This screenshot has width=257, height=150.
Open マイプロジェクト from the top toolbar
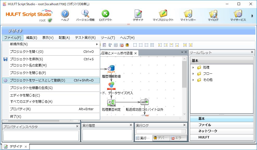(163, 14)
